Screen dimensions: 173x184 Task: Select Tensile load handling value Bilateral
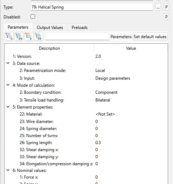[103, 100]
